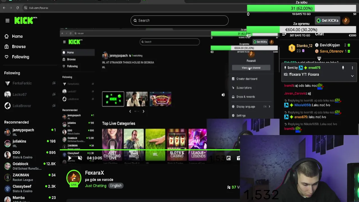Click Display language arrow in the streamed video

[269, 107]
